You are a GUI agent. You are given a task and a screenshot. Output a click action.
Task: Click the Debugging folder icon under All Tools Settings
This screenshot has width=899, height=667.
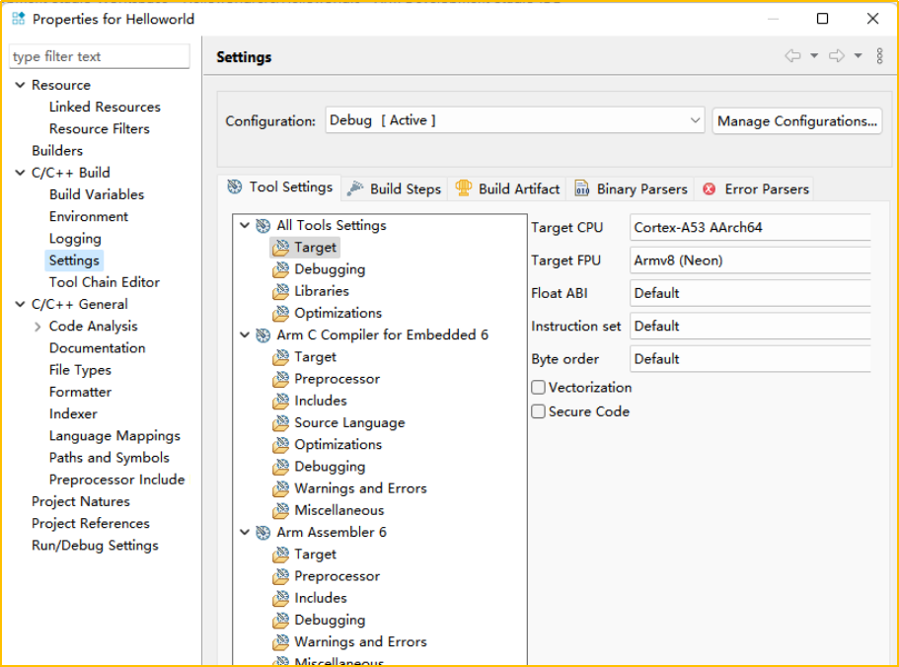281,269
